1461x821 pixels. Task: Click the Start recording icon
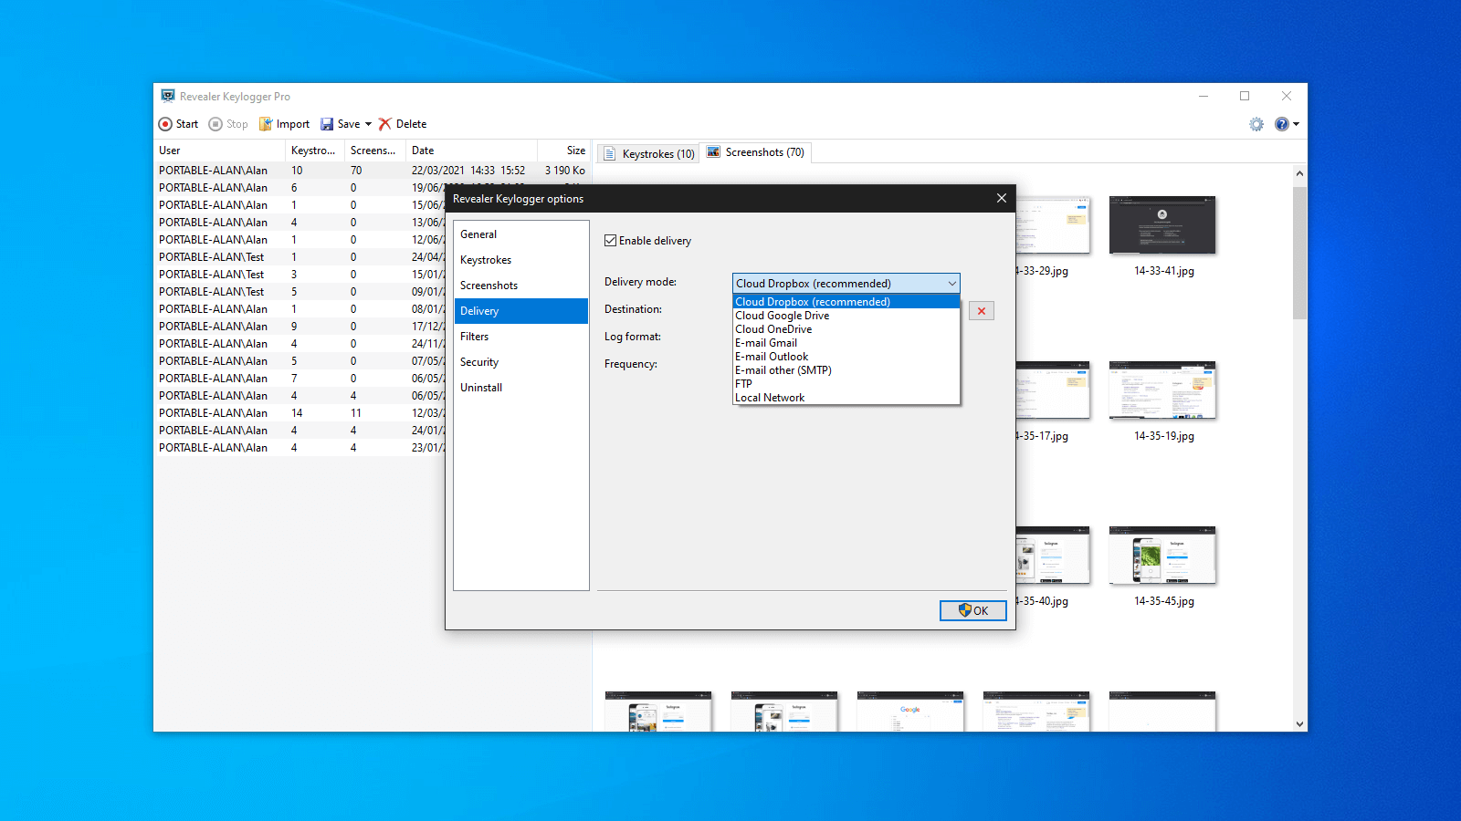pyautogui.click(x=165, y=124)
